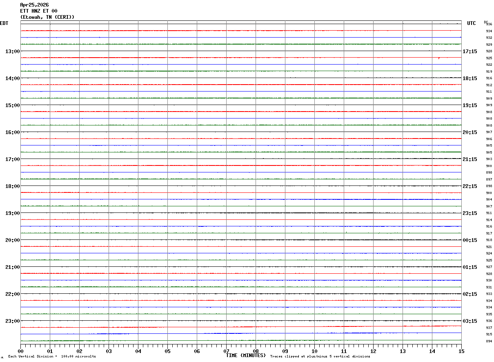This screenshot has width=494, height=362.
Task: Select the 13:00 EDT row label
Action: tap(12, 51)
